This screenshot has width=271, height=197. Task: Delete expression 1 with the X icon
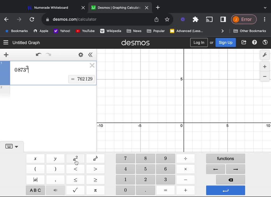tap(92, 65)
